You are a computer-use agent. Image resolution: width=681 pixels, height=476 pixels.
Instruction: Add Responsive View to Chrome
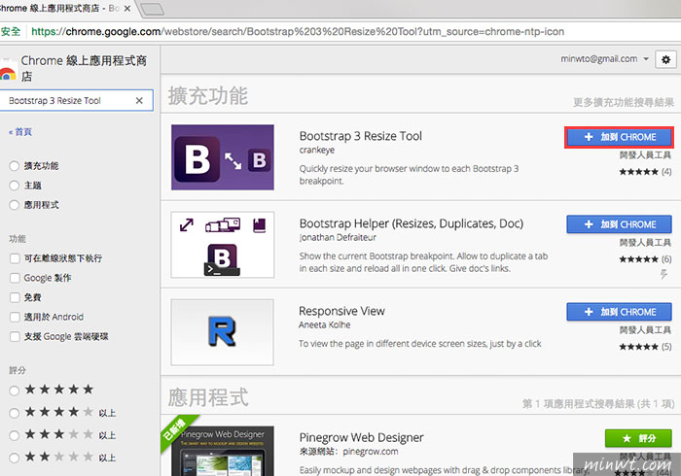[619, 312]
